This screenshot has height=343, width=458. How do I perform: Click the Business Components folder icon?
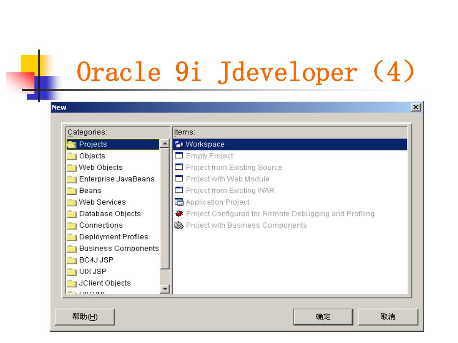pos(72,249)
